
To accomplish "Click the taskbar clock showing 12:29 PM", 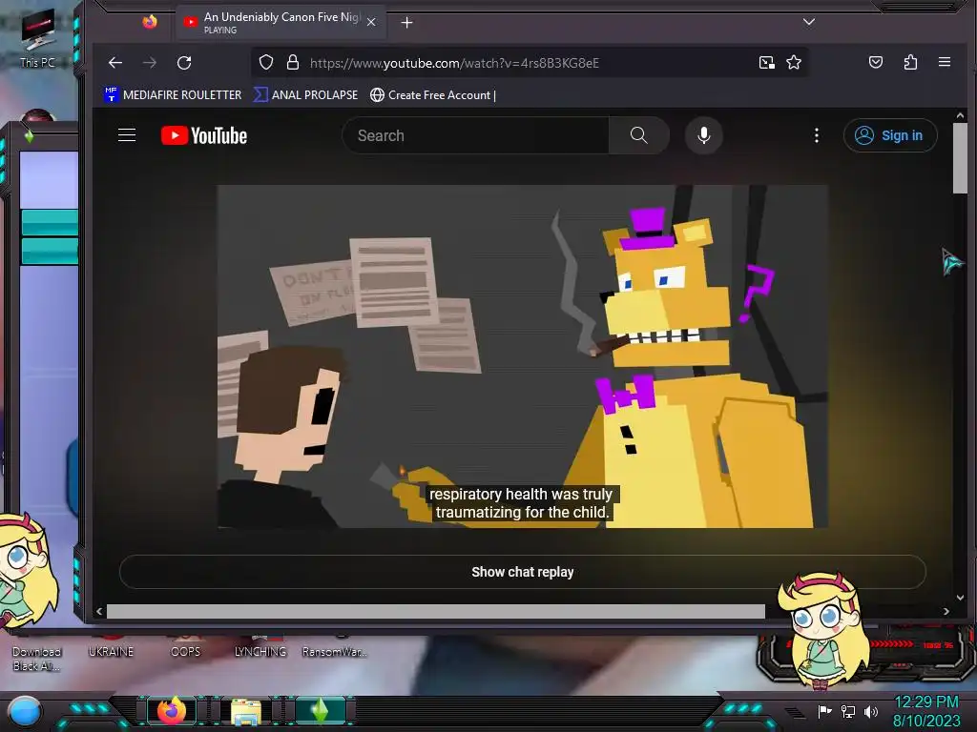I will pos(926,711).
